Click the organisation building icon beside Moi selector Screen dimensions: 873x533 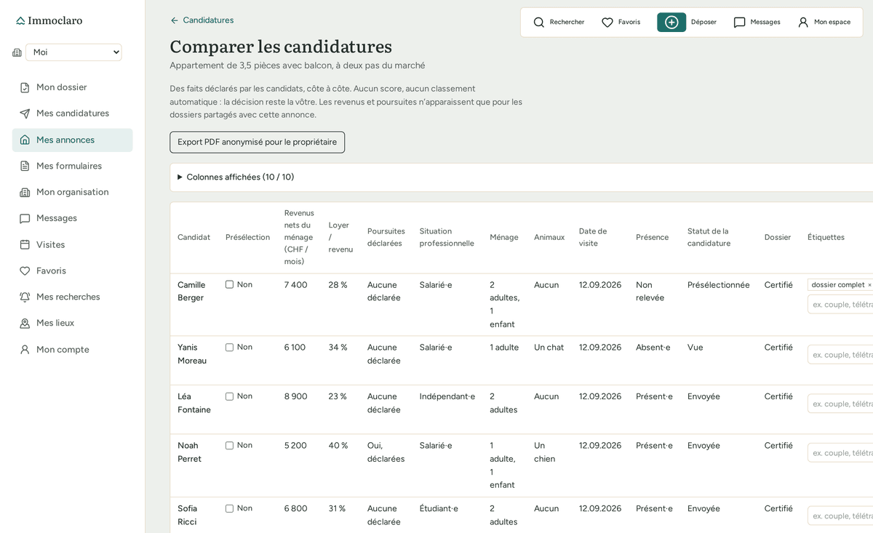tap(17, 52)
